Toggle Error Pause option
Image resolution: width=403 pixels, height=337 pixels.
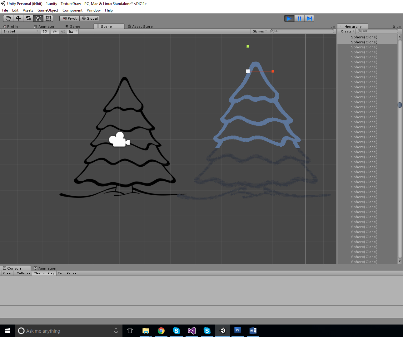click(67, 273)
